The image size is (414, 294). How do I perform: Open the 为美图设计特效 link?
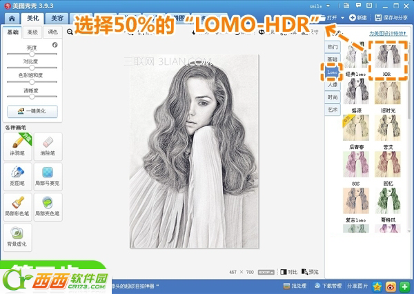388,34
